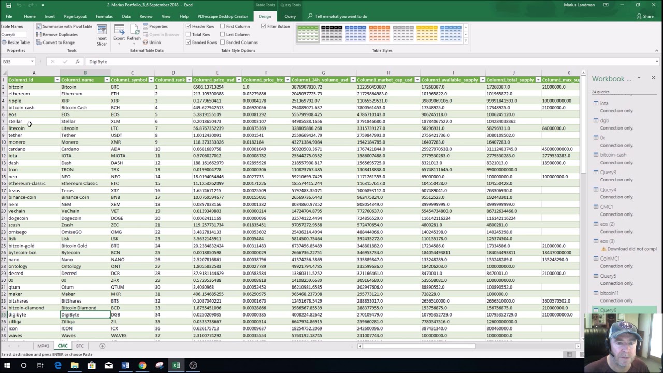Screen dimensions: 663x373
Task: Toggle First Column checkbox
Action: pos(222,26)
